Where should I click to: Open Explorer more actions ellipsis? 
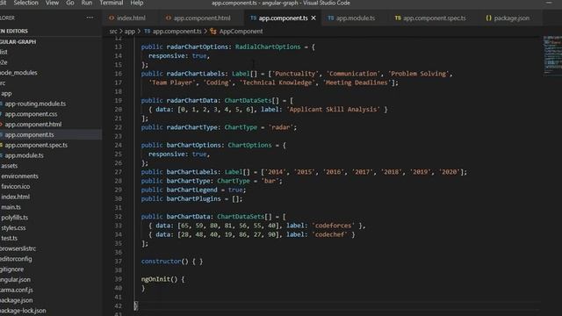point(90,18)
